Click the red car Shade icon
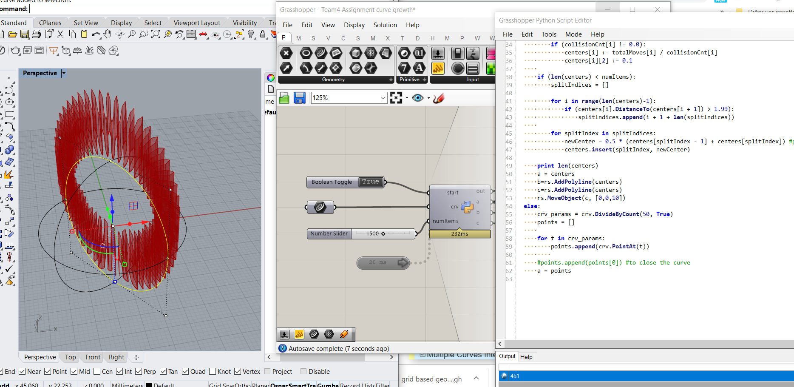 tap(203, 34)
